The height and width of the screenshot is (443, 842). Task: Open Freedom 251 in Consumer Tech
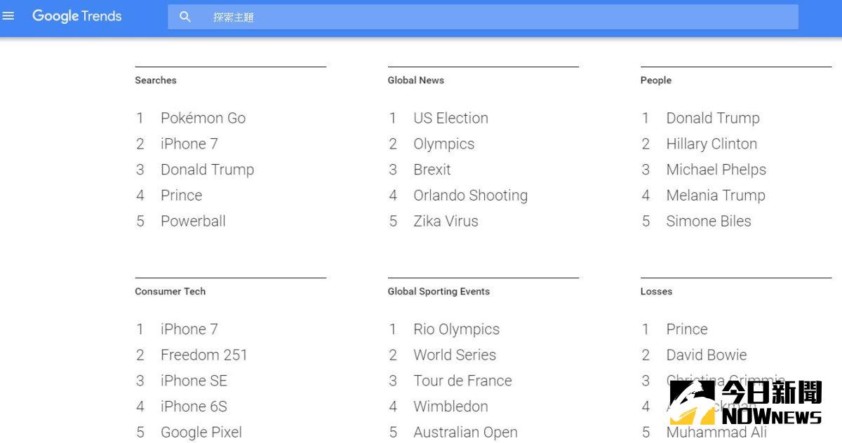(x=203, y=355)
